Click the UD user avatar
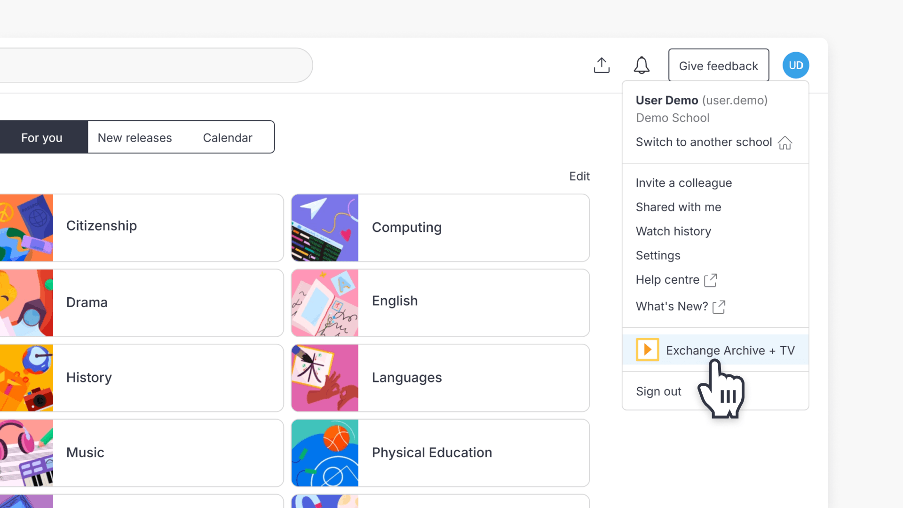Viewport: 903px width, 508px height. [x=796, y=65]
